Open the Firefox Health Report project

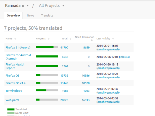click(15, 66)
